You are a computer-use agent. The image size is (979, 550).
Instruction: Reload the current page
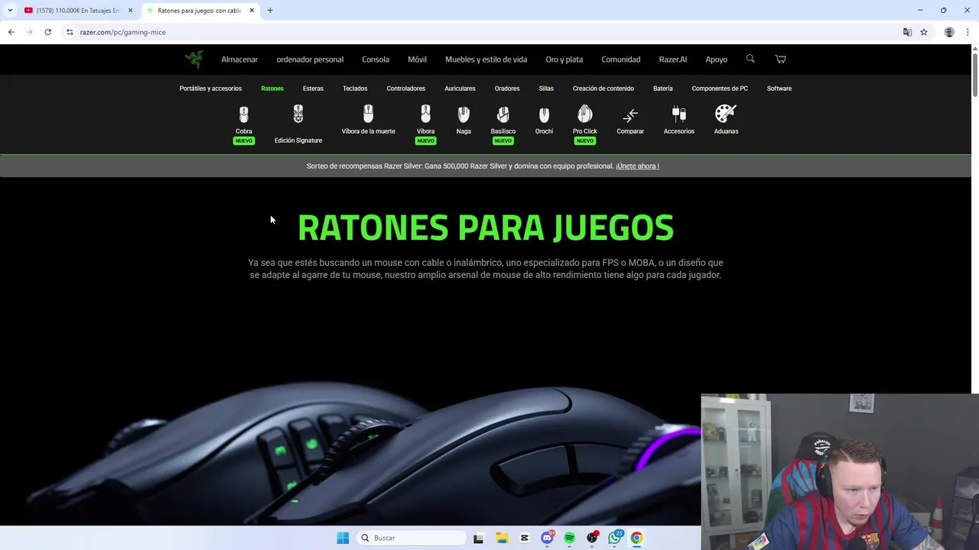pyautogui.click(x=47, y=32)
